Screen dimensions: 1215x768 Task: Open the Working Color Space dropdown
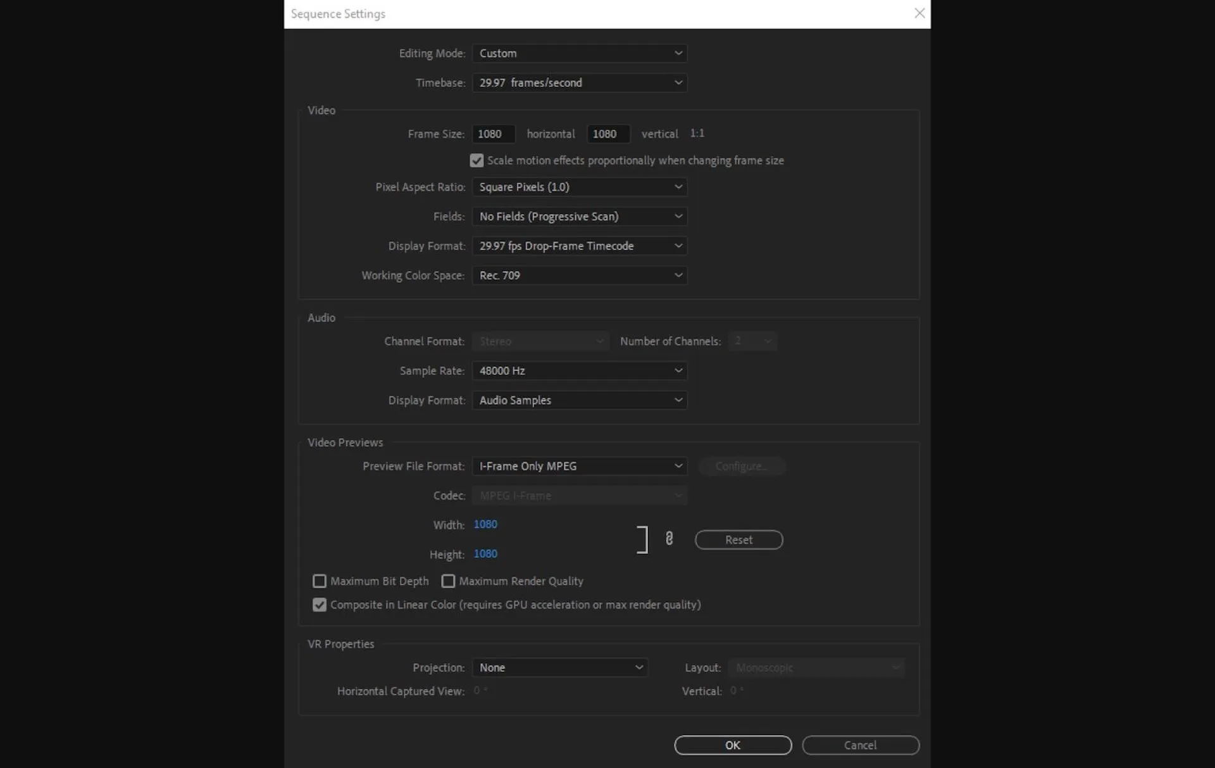coord(579,275)
